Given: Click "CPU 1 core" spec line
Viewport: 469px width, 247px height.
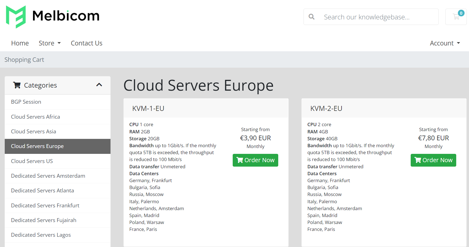Looking at the screenshot, I should coord(141,124).
